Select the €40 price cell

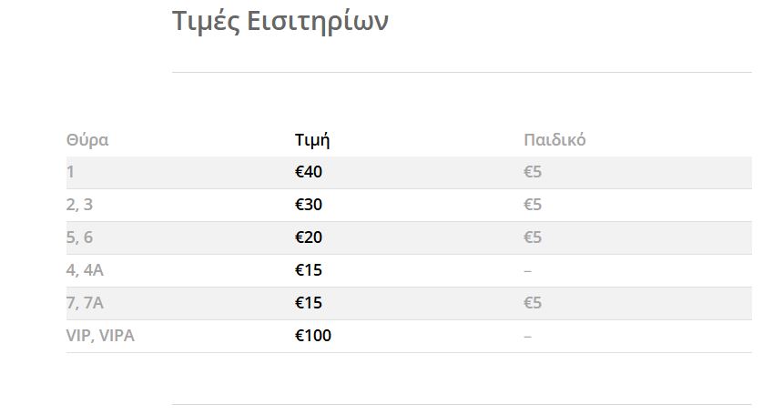point(309,172)
